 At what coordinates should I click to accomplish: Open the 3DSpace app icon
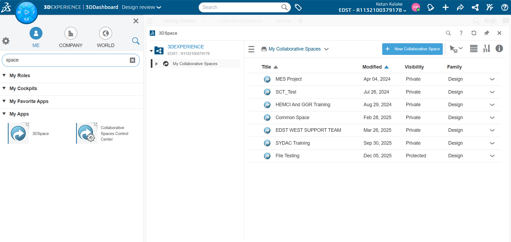tap(18, 133)
